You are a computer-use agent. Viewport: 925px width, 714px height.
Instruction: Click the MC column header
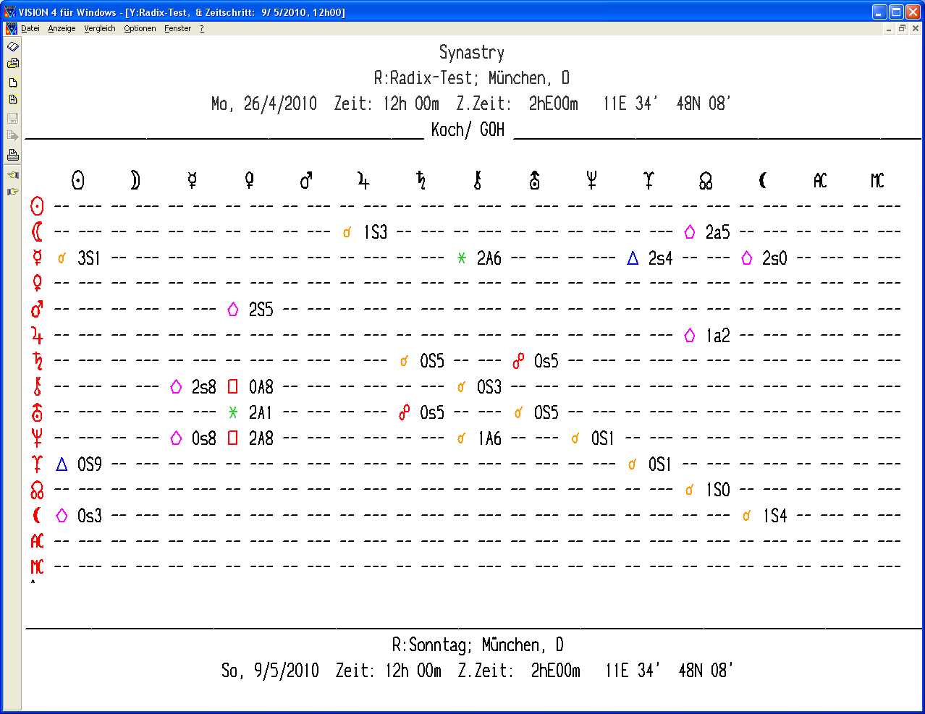[877, 180]
